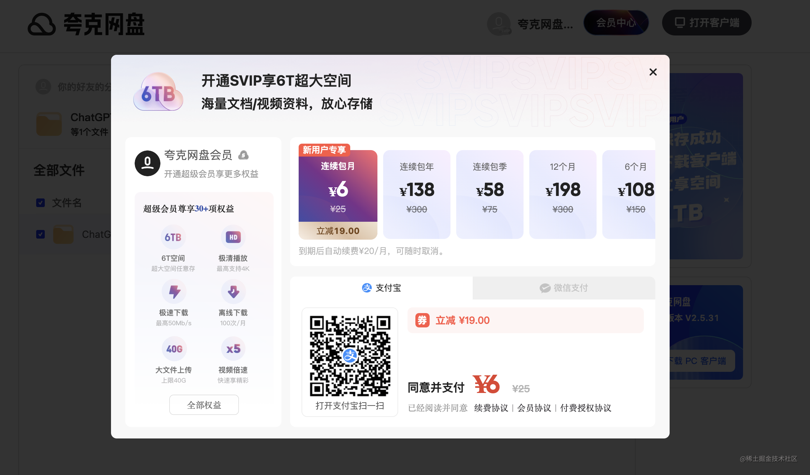Select the 连续包年 ¥138 plan
810x475 pixels.
point(417,195)
